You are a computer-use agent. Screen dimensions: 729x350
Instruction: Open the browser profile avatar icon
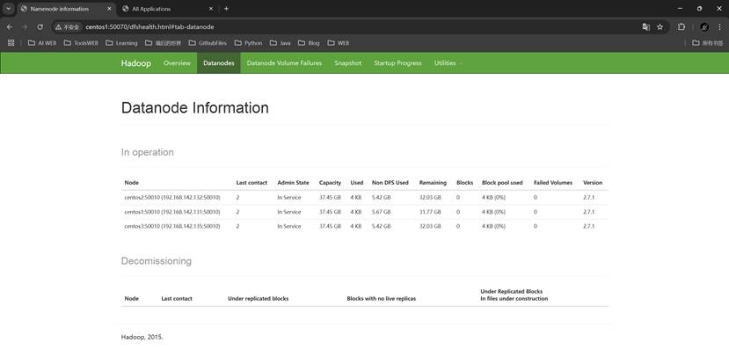[x=704, y=27]
